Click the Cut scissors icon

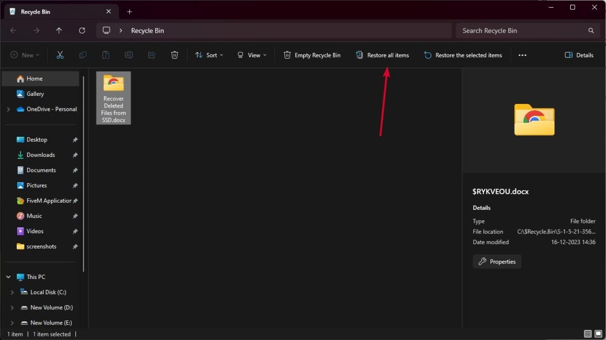click(x=60, y=55)
